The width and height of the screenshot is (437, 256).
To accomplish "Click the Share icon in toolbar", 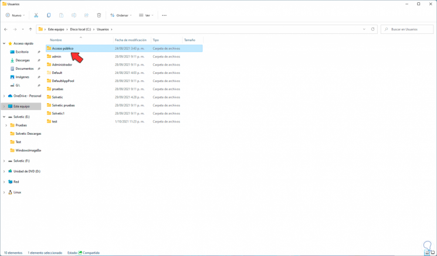I will 86,15.
